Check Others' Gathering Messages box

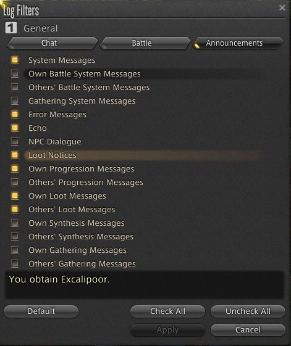click(15, 263)
